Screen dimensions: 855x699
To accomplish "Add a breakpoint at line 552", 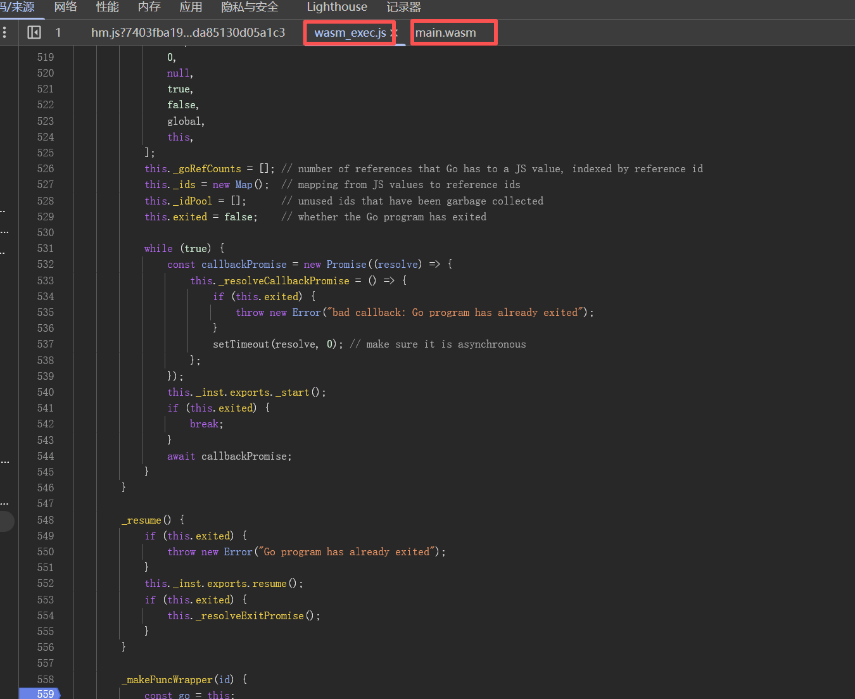I will [45, 583].
